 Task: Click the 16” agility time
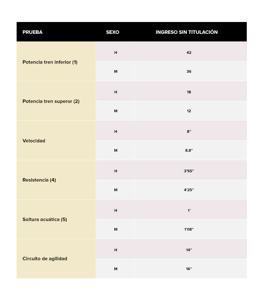[x=189, y=269]
